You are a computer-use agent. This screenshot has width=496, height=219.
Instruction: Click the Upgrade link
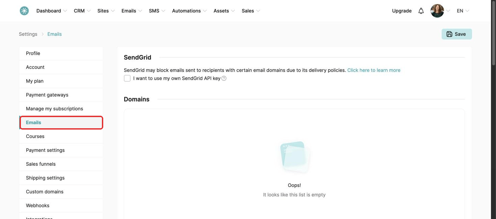(x=402, y=11)
